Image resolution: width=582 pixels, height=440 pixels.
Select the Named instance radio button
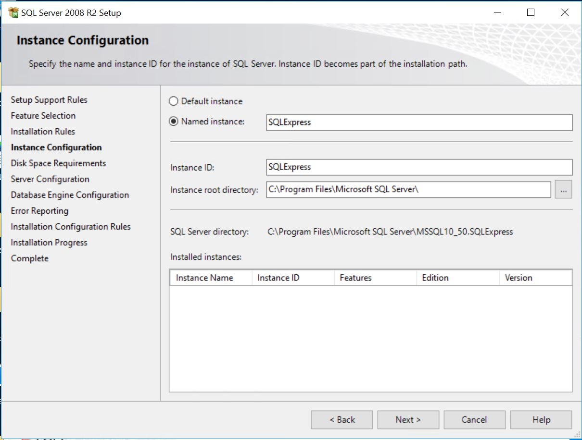coord(174,122)
